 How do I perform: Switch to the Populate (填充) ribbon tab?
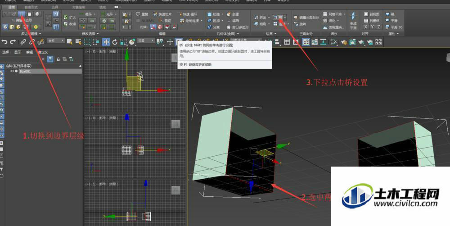click(x=103, y=7)
